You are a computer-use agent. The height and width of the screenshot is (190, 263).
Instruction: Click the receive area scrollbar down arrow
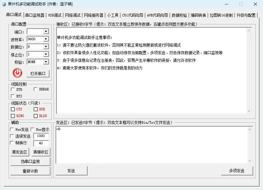coord(250,111)
